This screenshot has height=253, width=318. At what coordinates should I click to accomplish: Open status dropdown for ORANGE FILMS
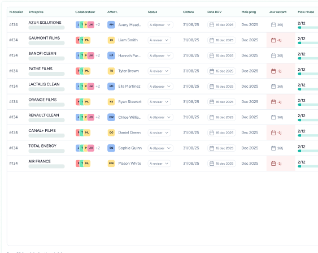click(159, 102)
